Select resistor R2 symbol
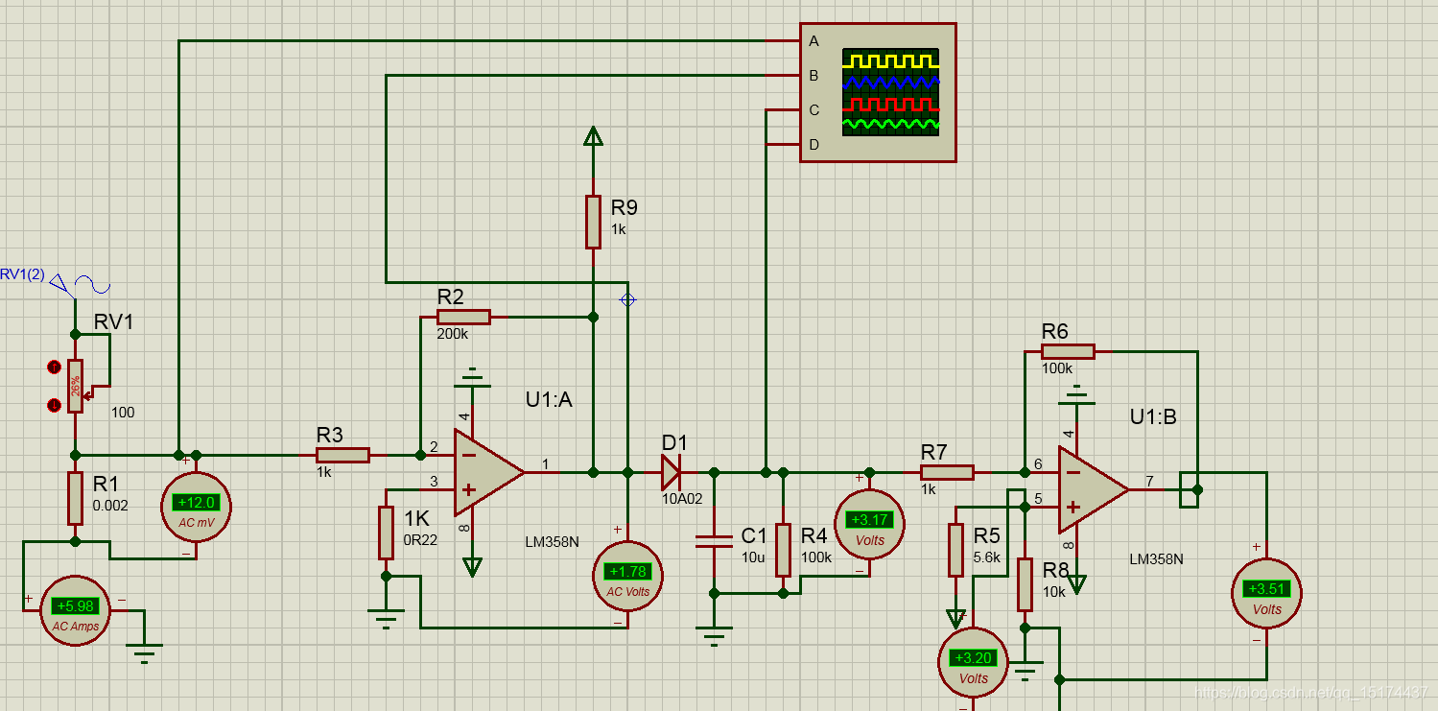 pyautogui.click(x=463, y=317)
